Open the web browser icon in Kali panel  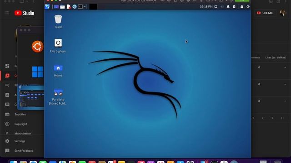[75, 7]
